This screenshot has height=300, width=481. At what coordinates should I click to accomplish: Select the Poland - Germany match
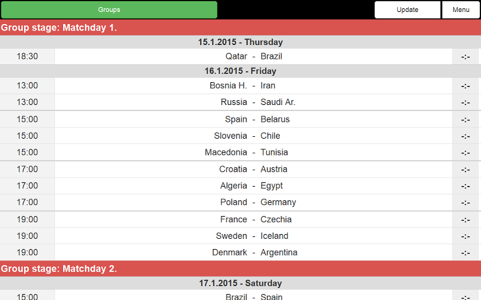pyautogui.click(x=253, y=202)
